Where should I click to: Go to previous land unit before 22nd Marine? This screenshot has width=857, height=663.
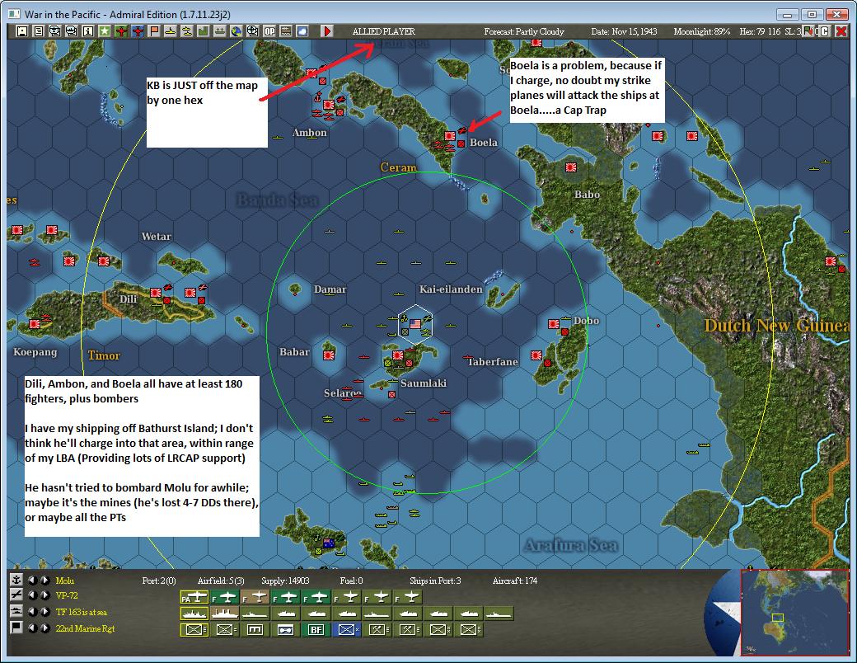pos(32,628)
